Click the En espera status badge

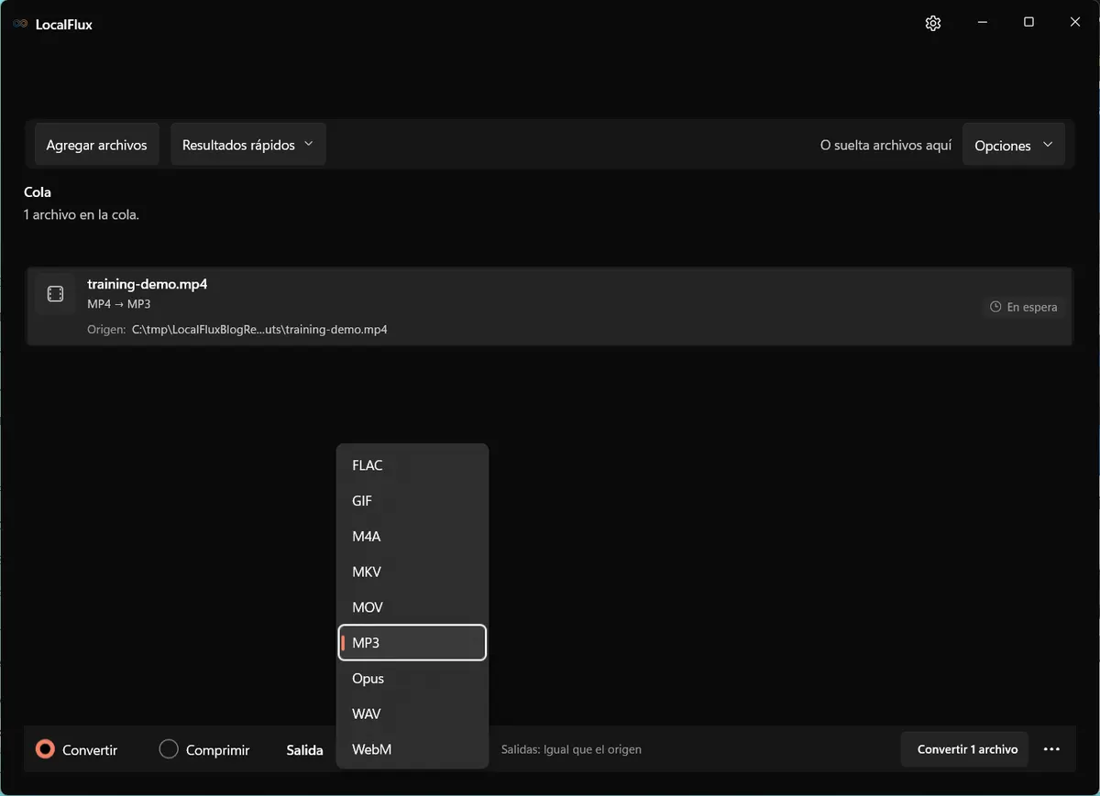coord(1024,307)
